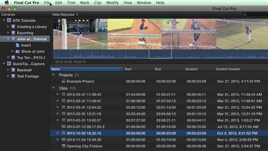Click the Example Project clapboard icon
268x151 pixels.
[63, 81]
